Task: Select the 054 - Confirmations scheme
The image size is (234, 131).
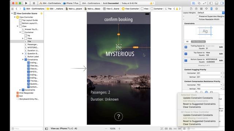Action: click(x=50, y=3)
